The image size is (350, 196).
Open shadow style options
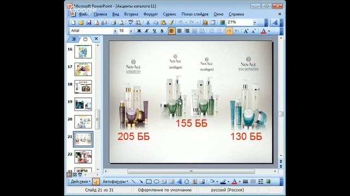click(x=269, y=181)
